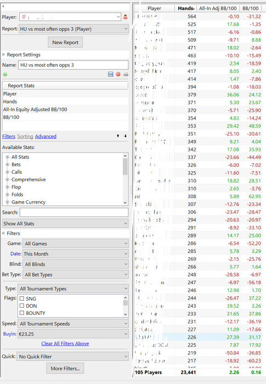Click the Available Stats list scrollbar
The height and width of the screenshot is (384, 266).
point(125,179)
